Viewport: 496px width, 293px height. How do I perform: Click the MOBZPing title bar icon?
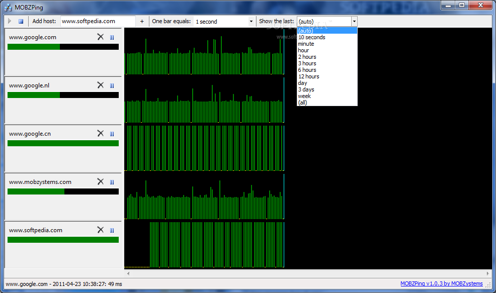click(8, 7)
